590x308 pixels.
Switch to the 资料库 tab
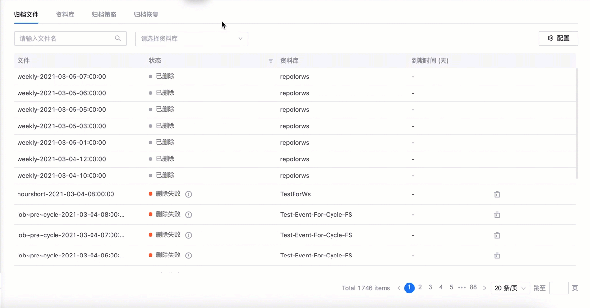pyautogui.click(x=65, y=15)
